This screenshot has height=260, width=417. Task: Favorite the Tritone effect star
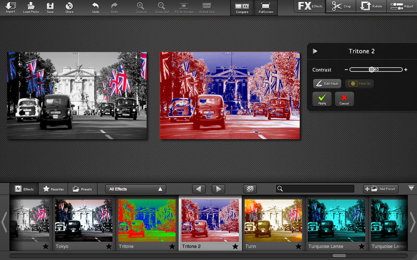172,246
